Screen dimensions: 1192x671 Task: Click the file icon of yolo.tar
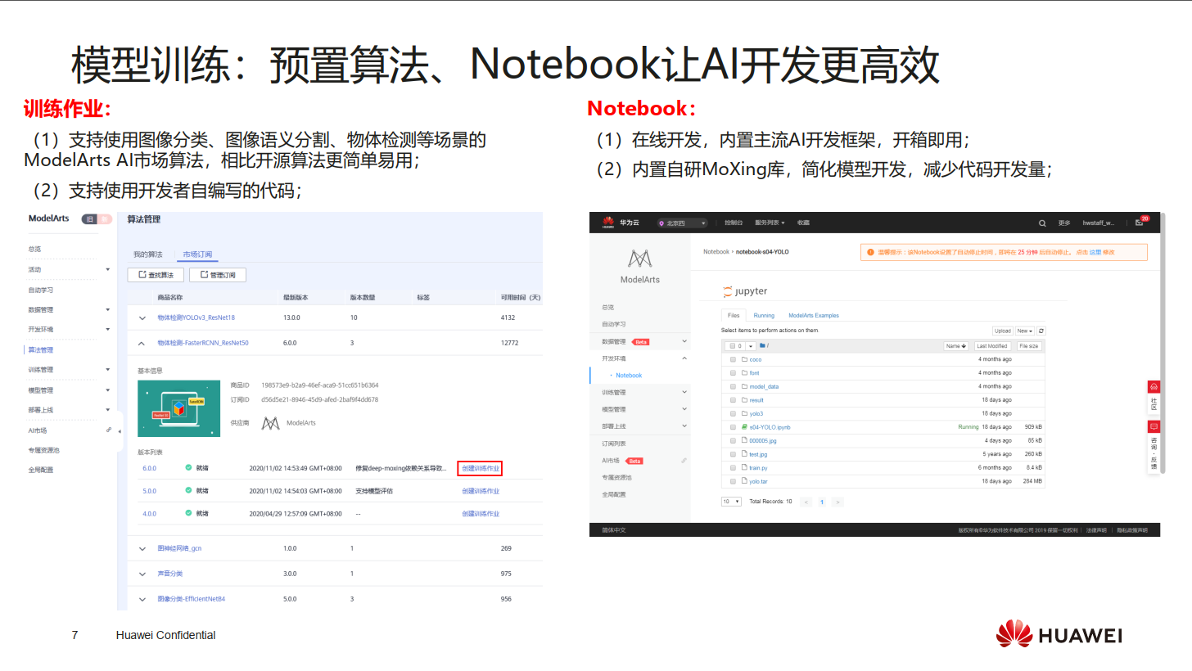tap(744, 481)
